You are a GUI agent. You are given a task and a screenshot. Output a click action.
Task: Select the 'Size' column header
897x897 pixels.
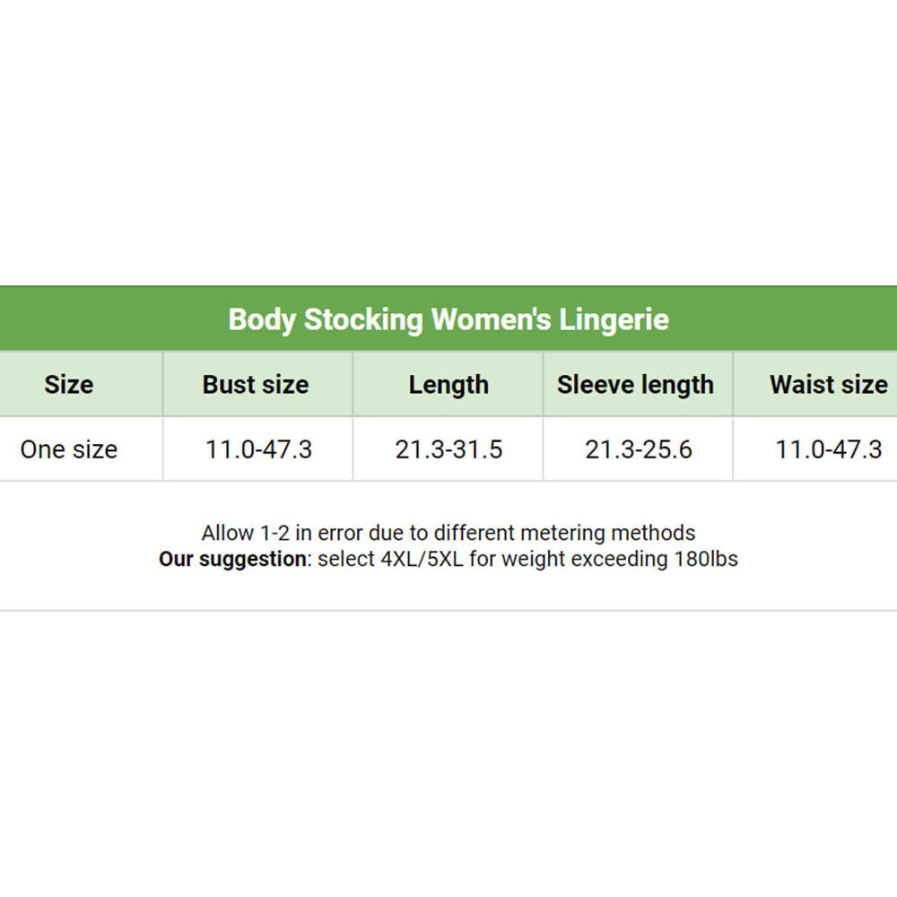(69, 385)
